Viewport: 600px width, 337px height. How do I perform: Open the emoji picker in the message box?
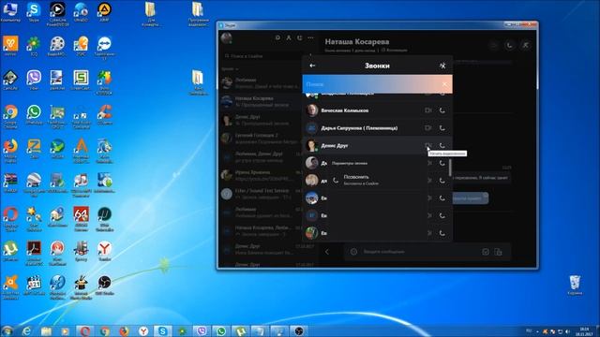(x=354, y=252)
